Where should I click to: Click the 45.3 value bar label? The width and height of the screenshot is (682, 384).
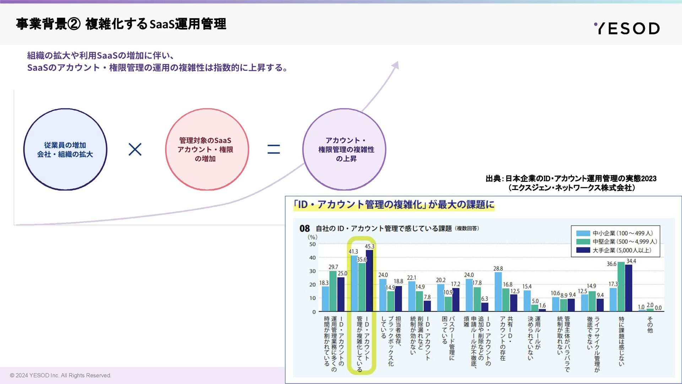pyautogui.click(x=369, y=246)
